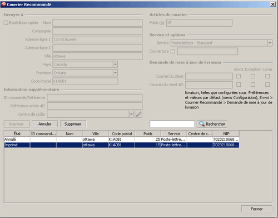Click the Fermer button
The image size is (278, 218).
257,209
